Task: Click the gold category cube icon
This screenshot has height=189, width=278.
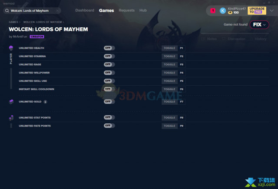Action: pyautogui.click(x=11, y=102)
